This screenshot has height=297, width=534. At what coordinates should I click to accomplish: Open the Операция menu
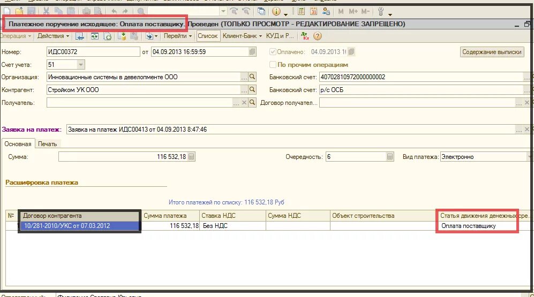[x=15, y=36]
